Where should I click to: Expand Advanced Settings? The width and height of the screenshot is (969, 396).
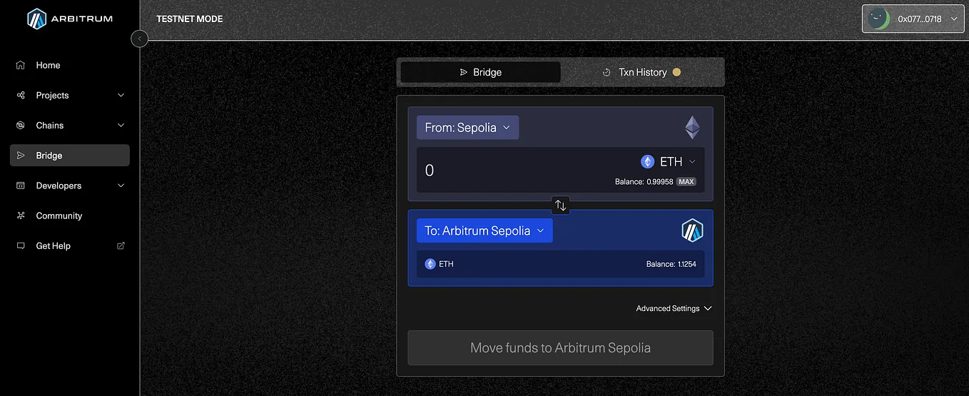coord(674,308)
